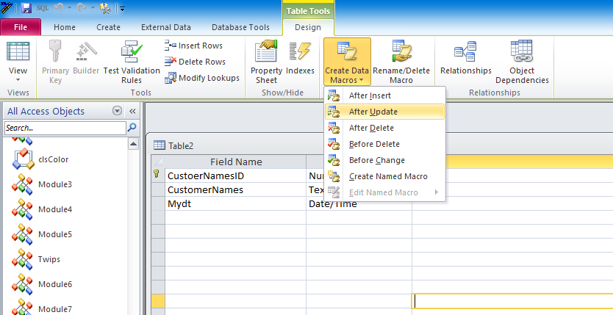Open All Access Objects category dropdown

point(117,111)
